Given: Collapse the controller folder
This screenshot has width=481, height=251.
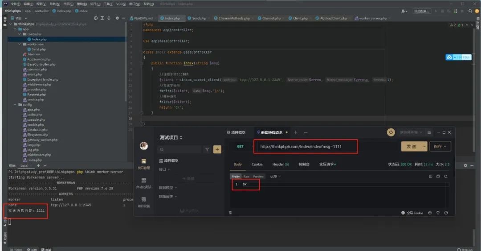Looking at the screenshot, I should click(20, 34).
